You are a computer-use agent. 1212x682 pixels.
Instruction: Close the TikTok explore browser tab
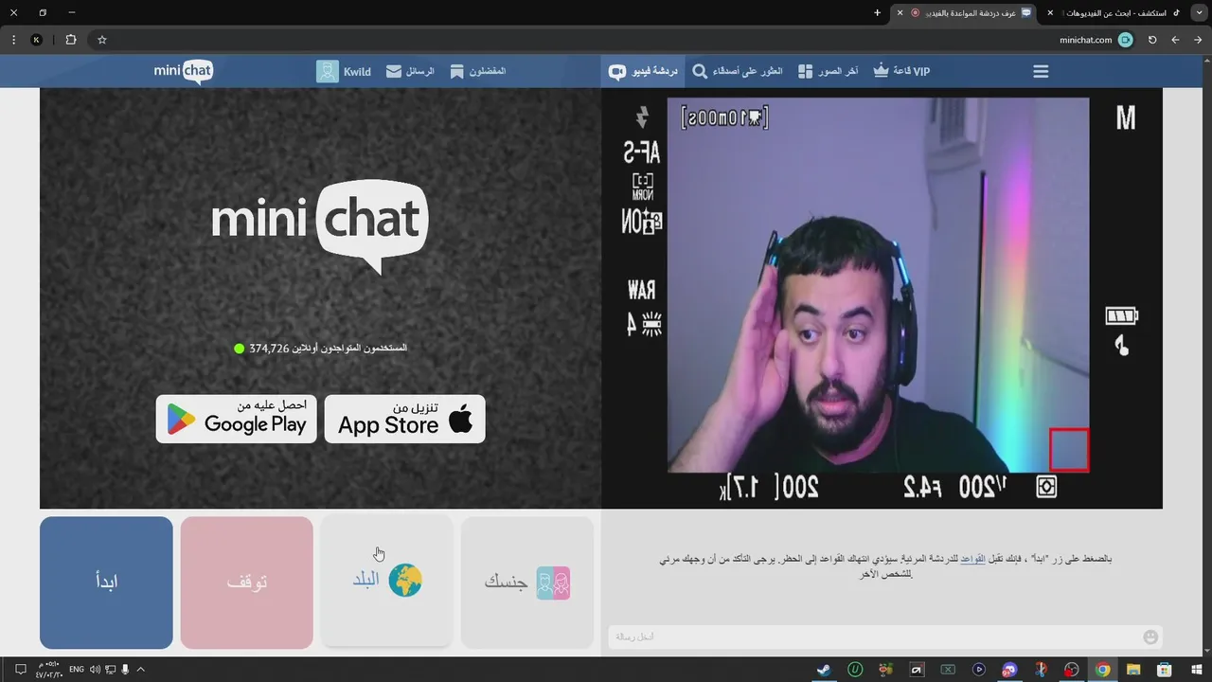(1049, 12)
